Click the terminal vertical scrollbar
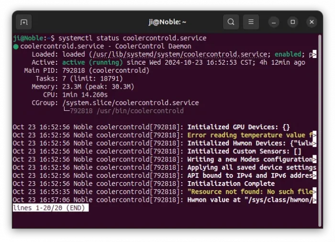335x242 pixels. (x=320, y=130)
